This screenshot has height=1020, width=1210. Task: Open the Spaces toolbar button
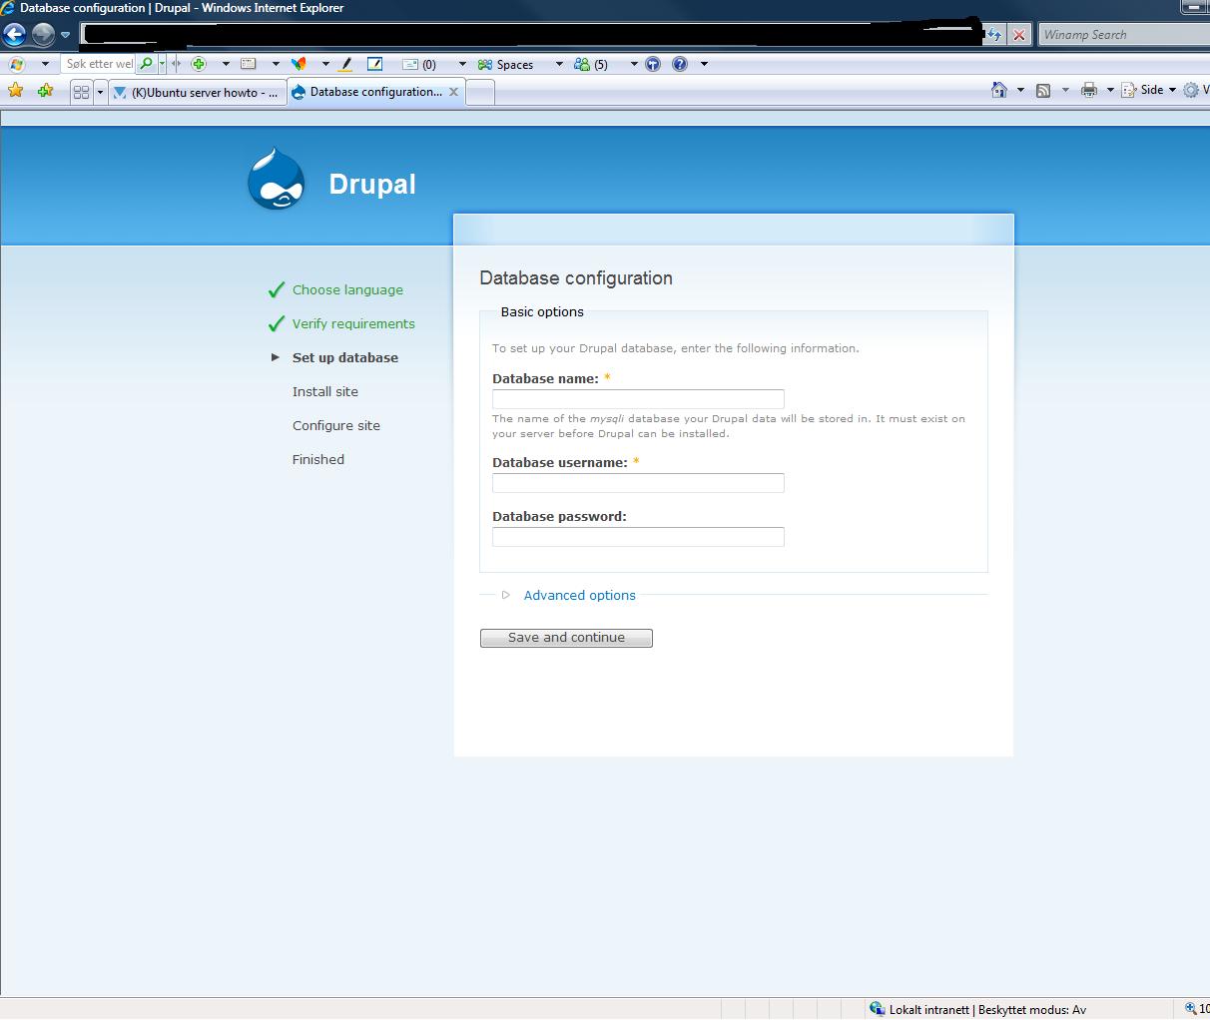pyautogui.click(x=505, y=64)
